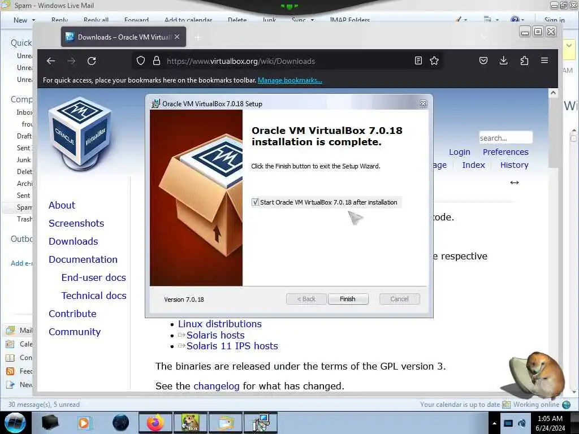579x434 pixels.
Task: Reload the VirtualBox downloads page
Action: point(92,61)
